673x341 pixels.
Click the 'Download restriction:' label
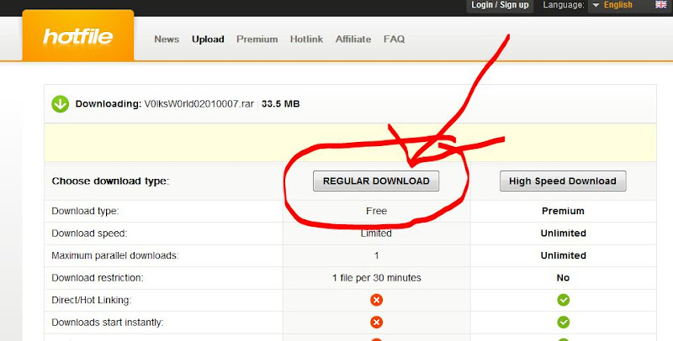tap(98, 278)
